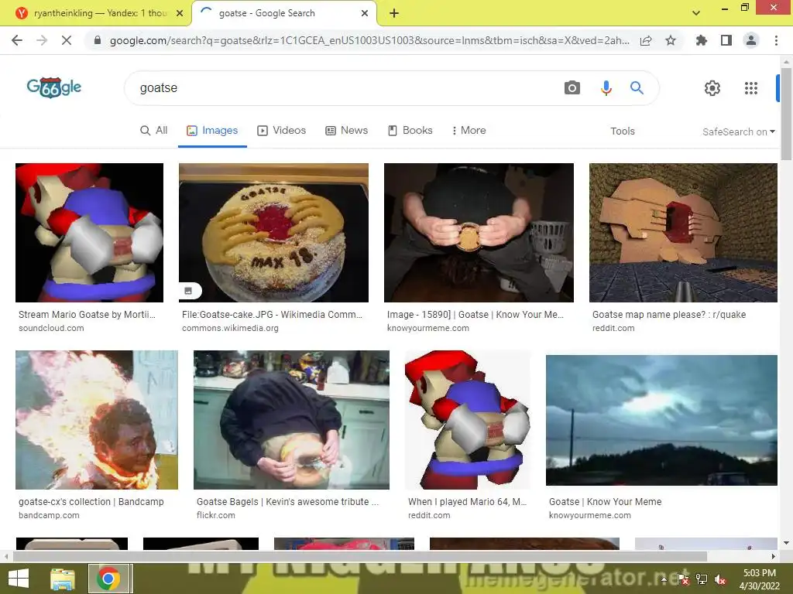Expand the More search categories menu

469,130
